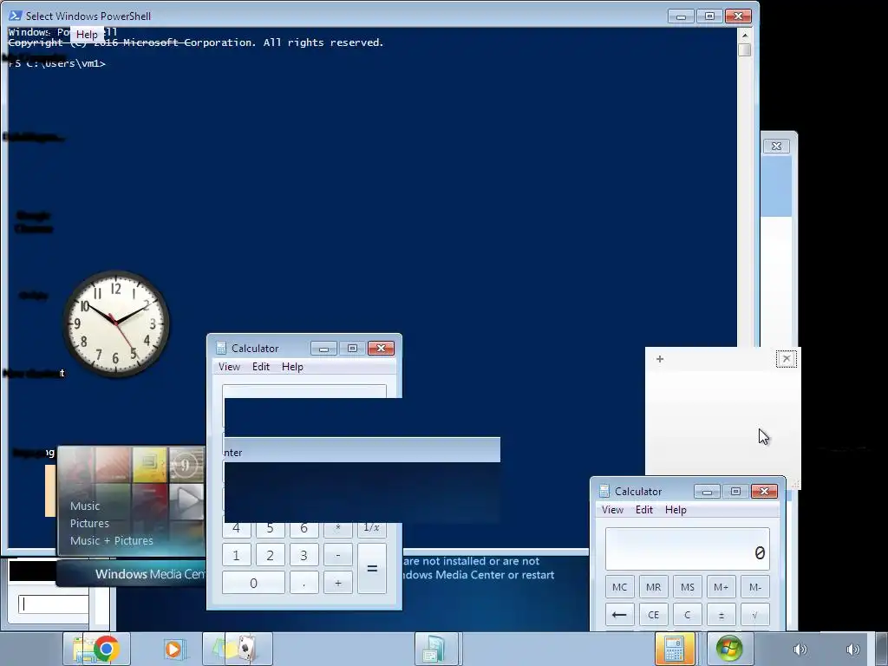Click the square root key

tap(755, 615)
